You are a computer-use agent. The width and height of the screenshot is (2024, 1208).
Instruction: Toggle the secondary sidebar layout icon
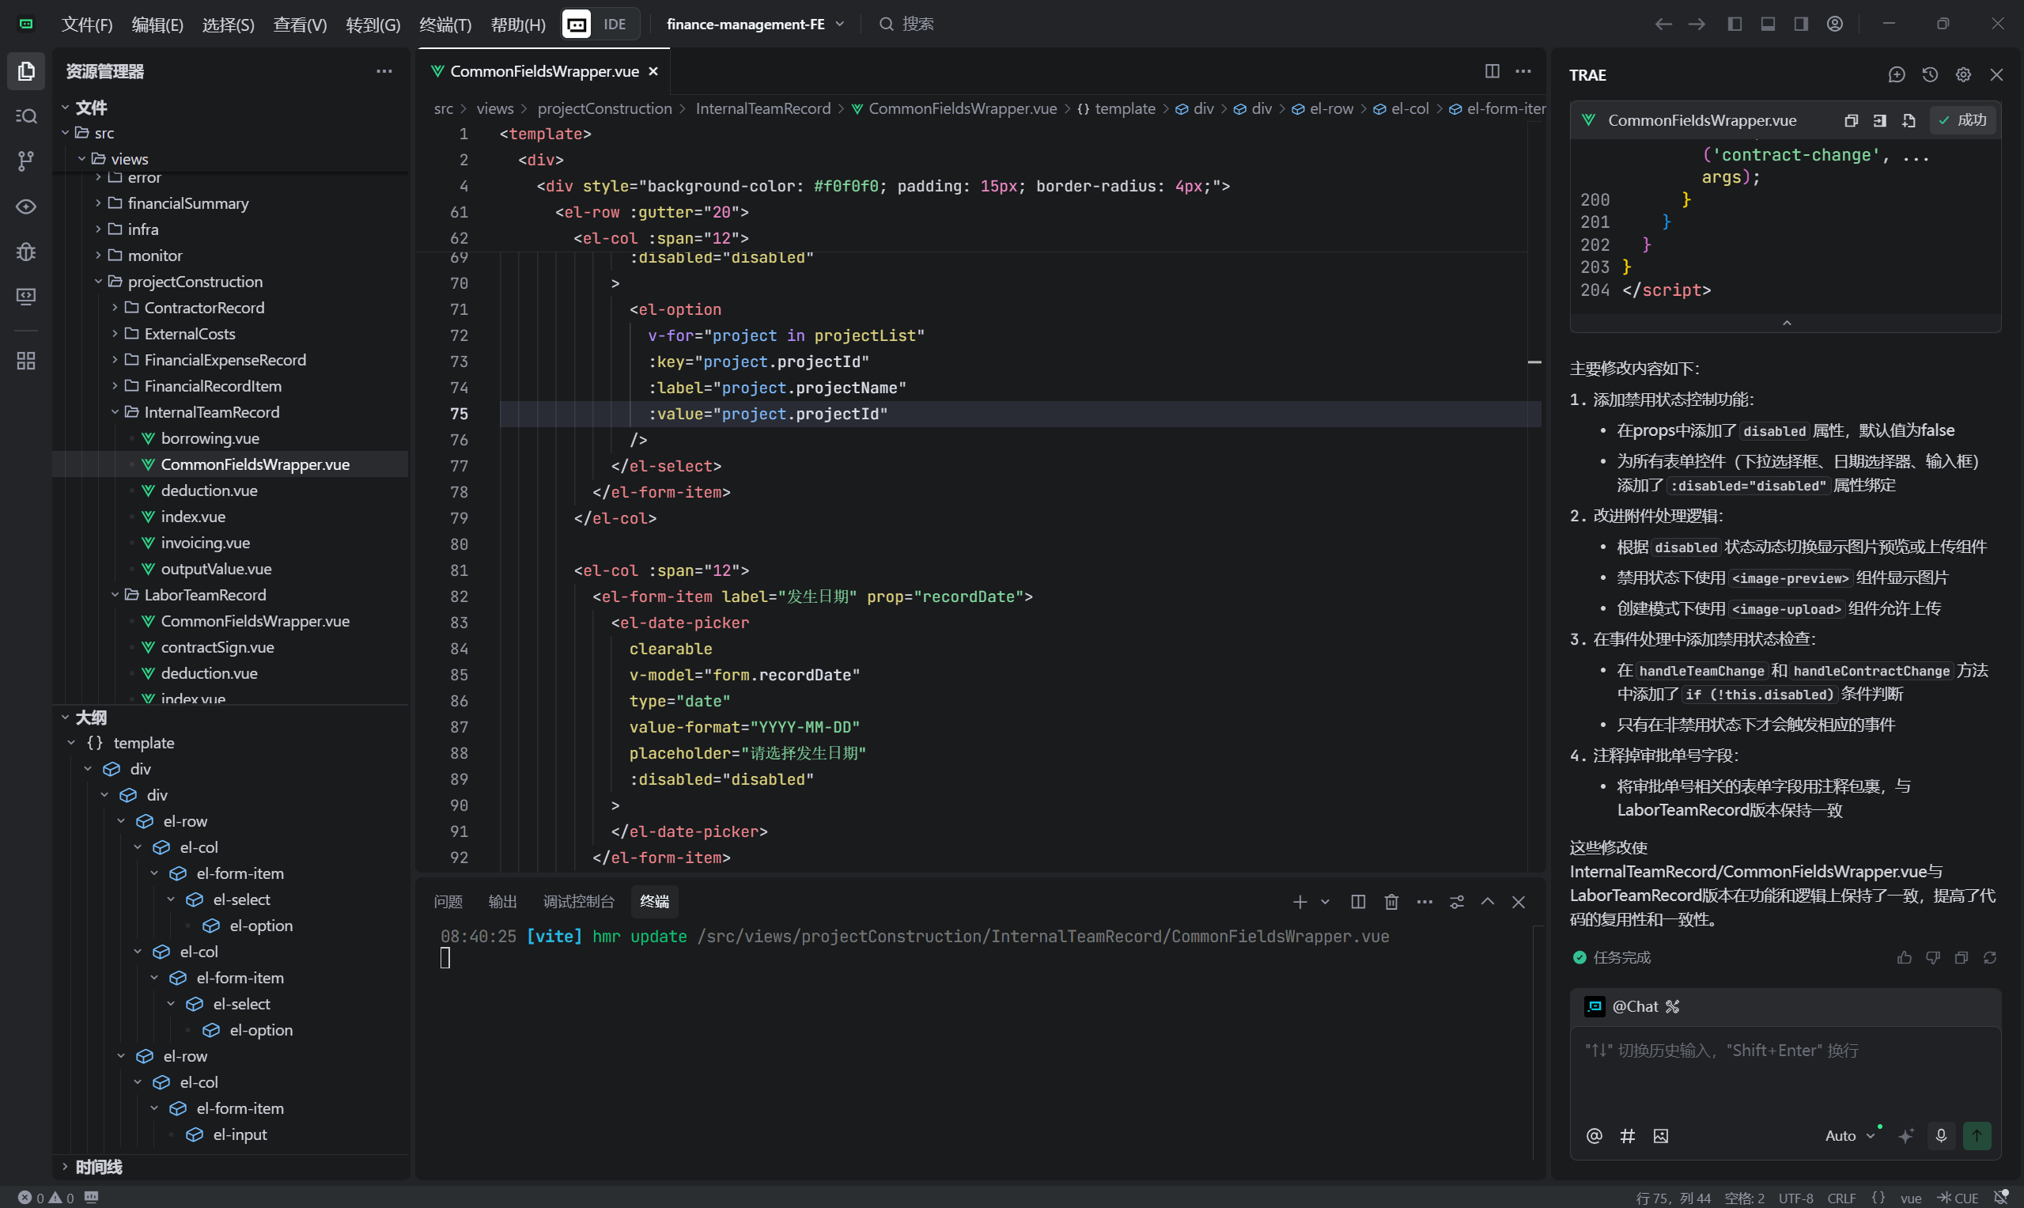[x=1801, y=24]
